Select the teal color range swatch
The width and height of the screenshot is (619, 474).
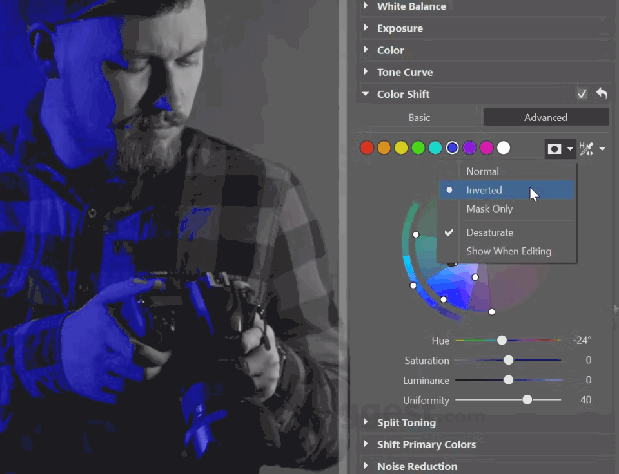pos(435,147)
